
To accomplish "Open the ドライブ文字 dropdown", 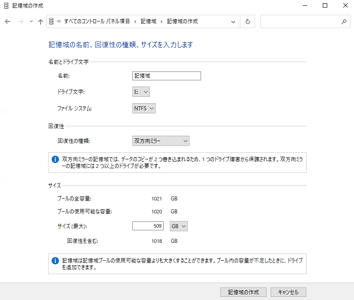I will click(141, 92).
